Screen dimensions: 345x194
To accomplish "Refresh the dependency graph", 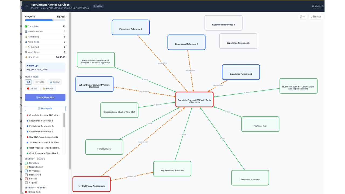I will pos(316,17).
